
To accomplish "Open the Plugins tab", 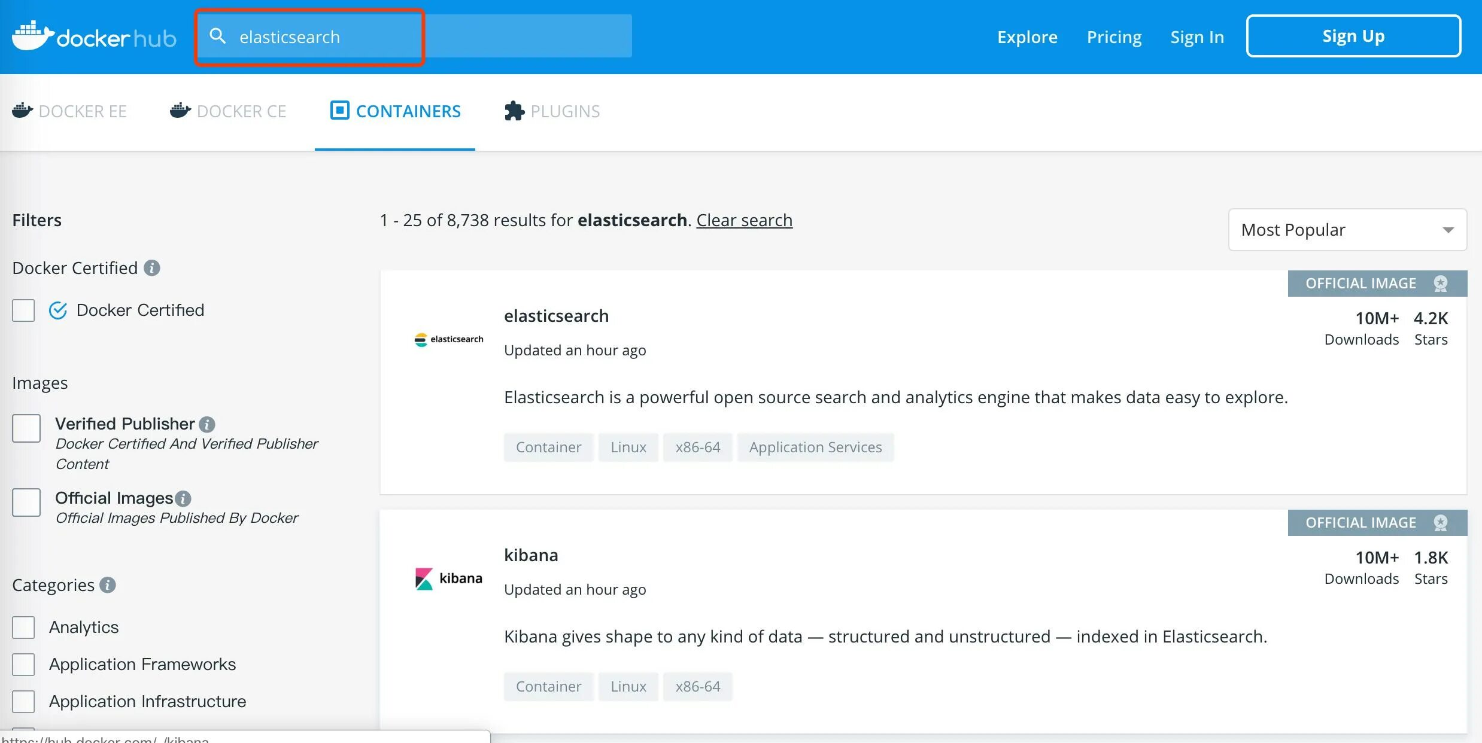I will click(x=552, y=111).
